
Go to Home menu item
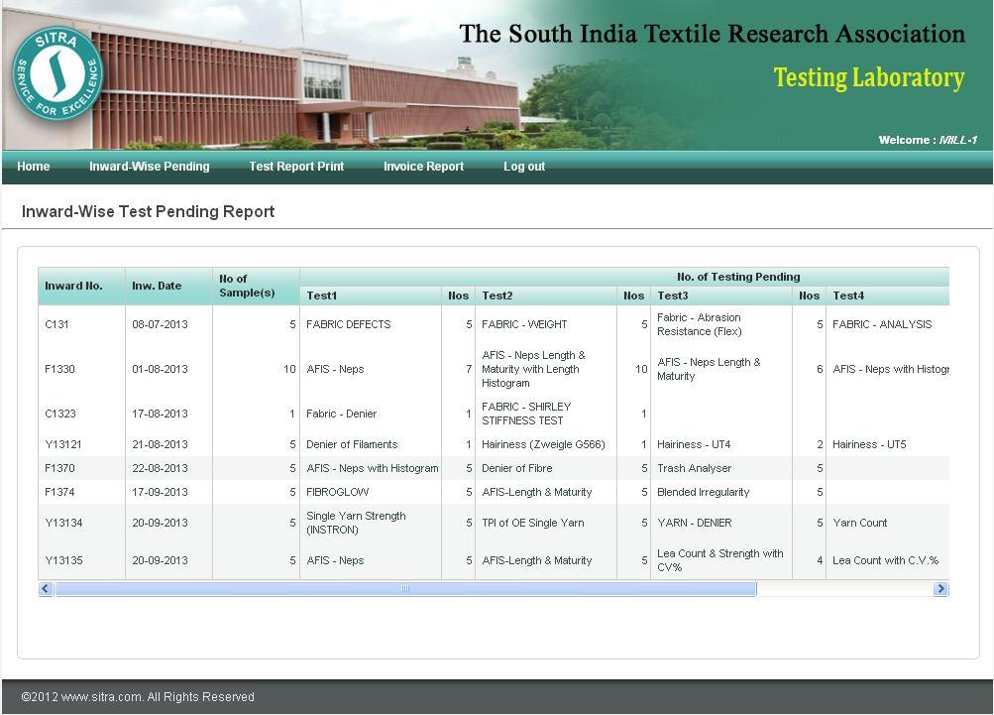tap(34, 167)
